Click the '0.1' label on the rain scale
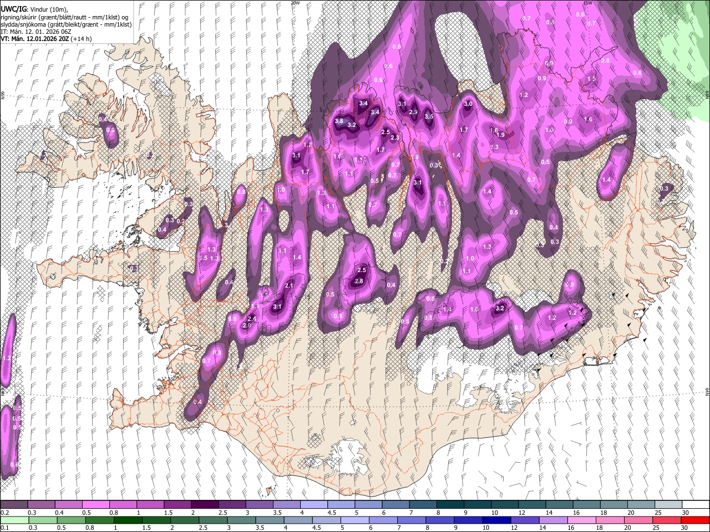The image size is (710, 532). (4, 528)
